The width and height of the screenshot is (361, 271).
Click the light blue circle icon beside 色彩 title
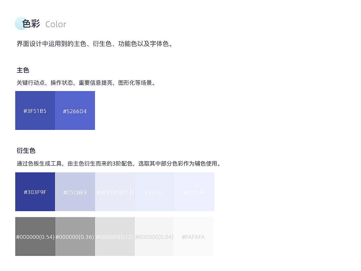(19, 23)
